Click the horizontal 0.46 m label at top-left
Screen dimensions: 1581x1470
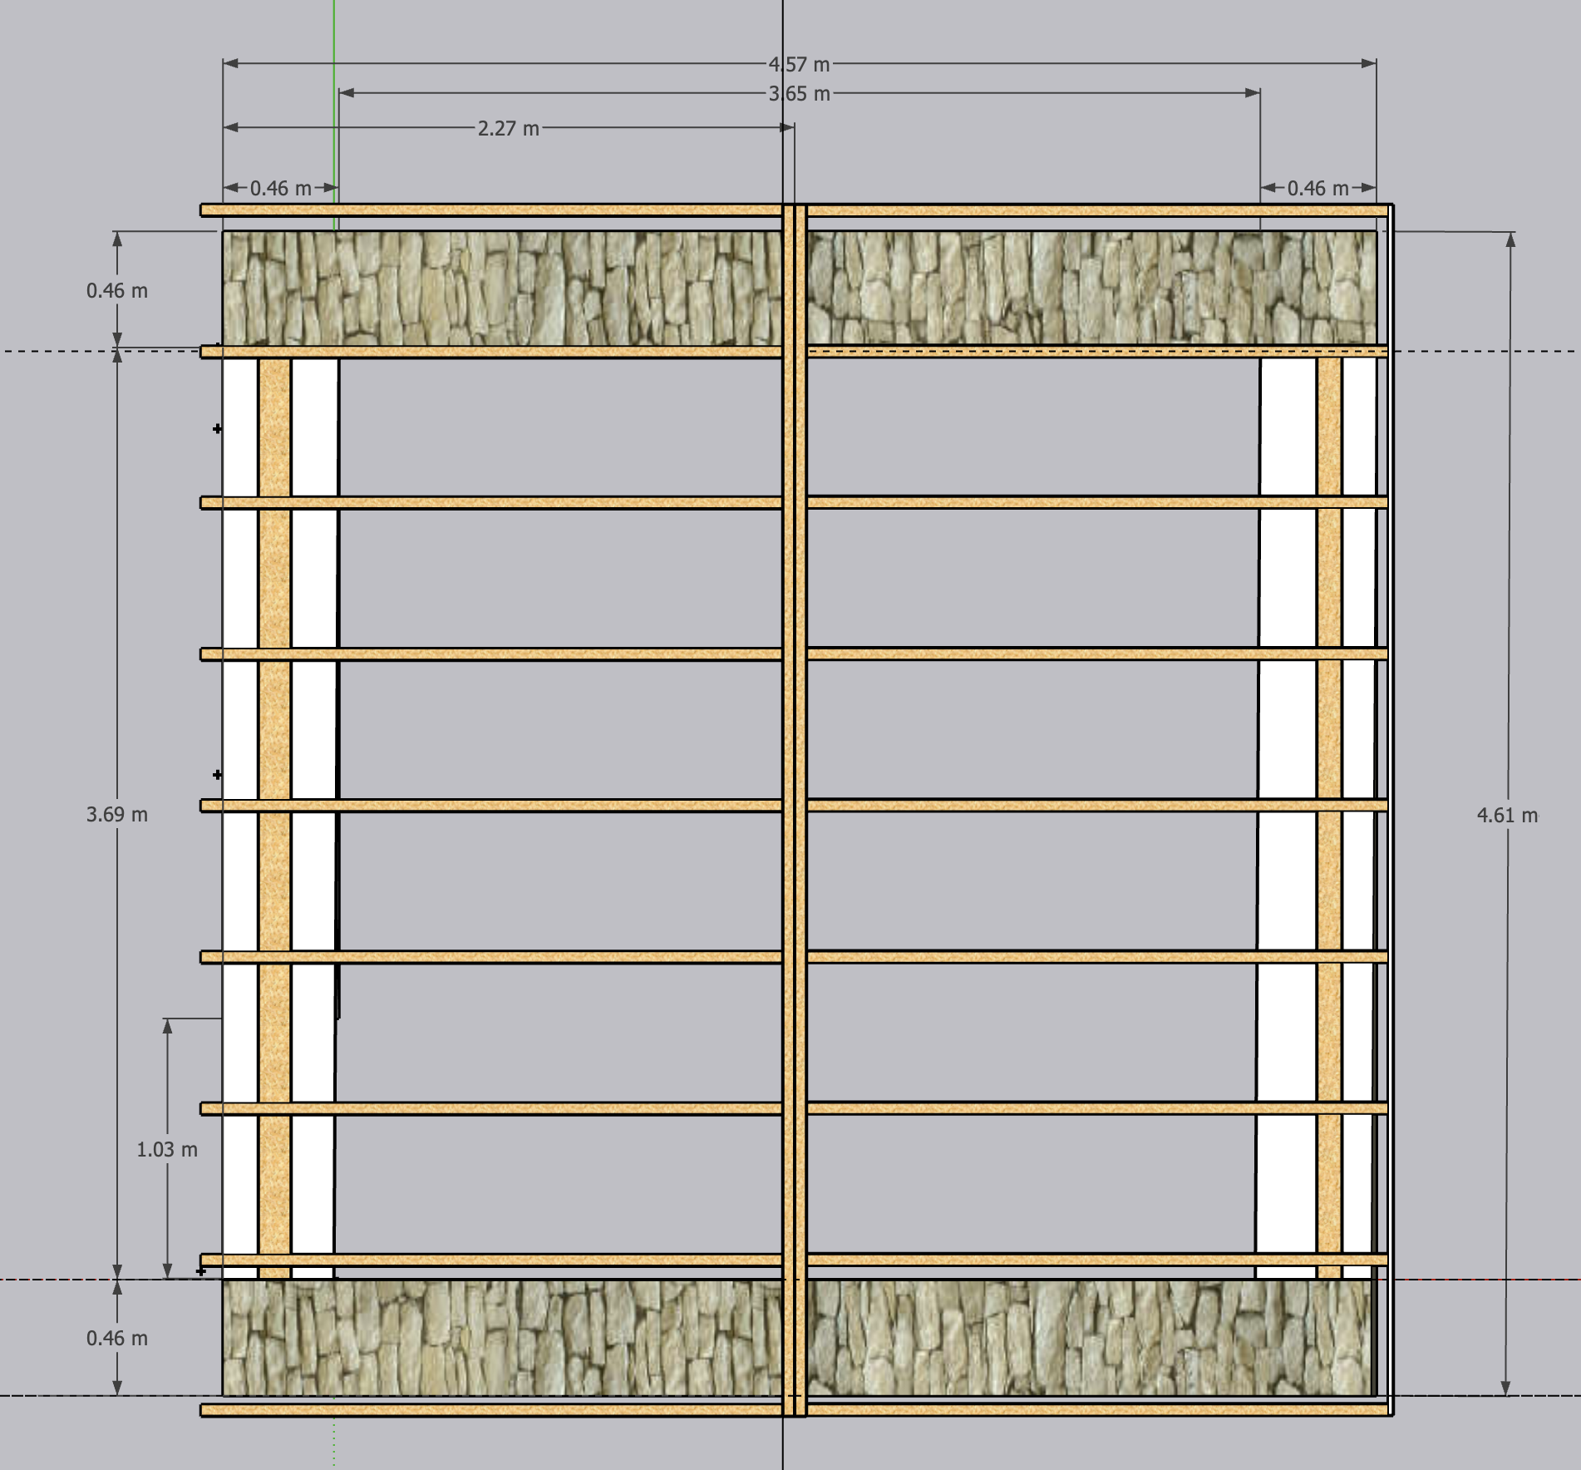click(x=281, y=189)
